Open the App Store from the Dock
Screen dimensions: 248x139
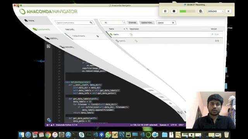(x=68, y=135)
